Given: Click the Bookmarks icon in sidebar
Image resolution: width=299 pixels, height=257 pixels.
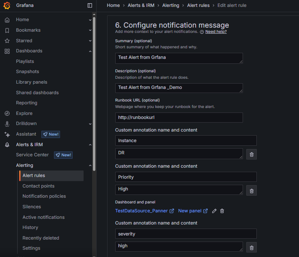Looking at the screenshot, I should 7,30.
